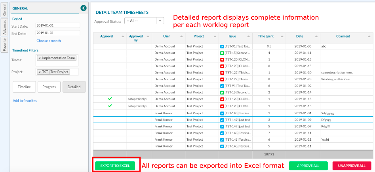
Task: Click the blue task icon for TST-91 on 2019-01-05
Action: click(222, 46)
